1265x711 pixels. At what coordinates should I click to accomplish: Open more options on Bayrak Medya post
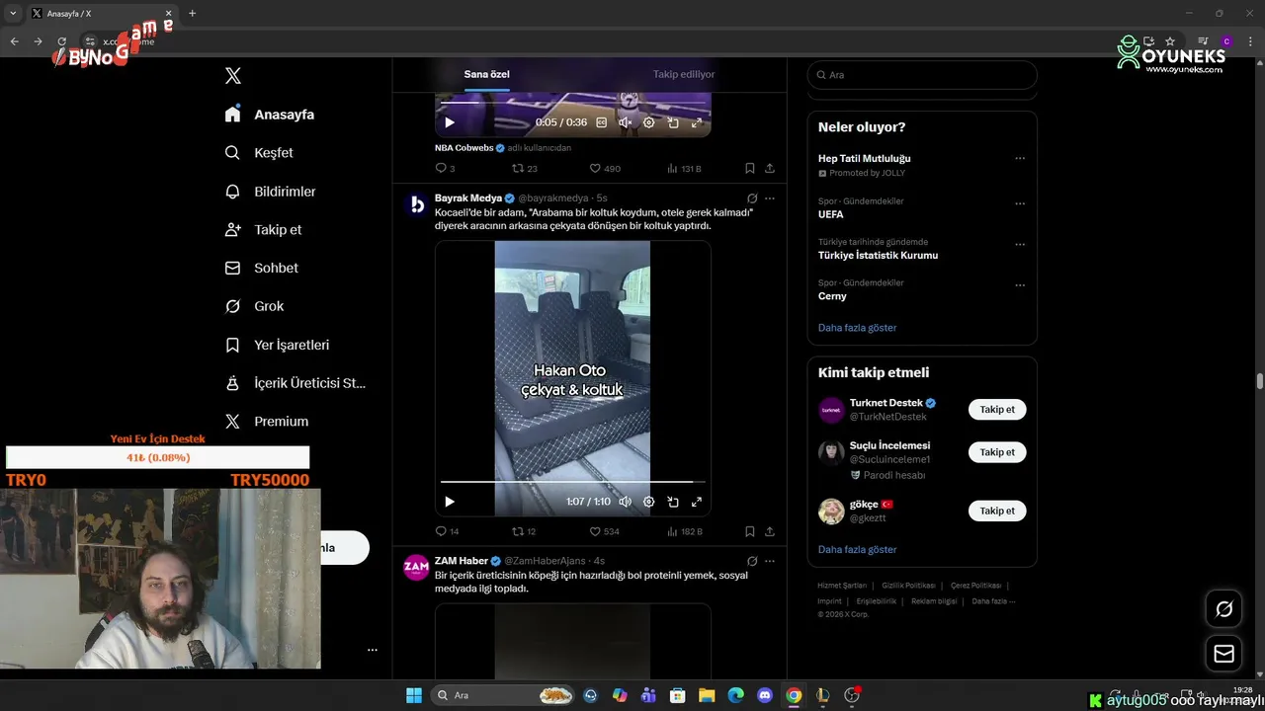tap(770, 198)
